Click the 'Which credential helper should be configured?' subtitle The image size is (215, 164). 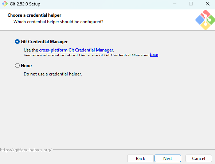(58, 22)
